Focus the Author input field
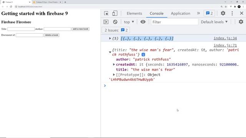The height and width of the screenshot is (138, 246). (57, 29)
